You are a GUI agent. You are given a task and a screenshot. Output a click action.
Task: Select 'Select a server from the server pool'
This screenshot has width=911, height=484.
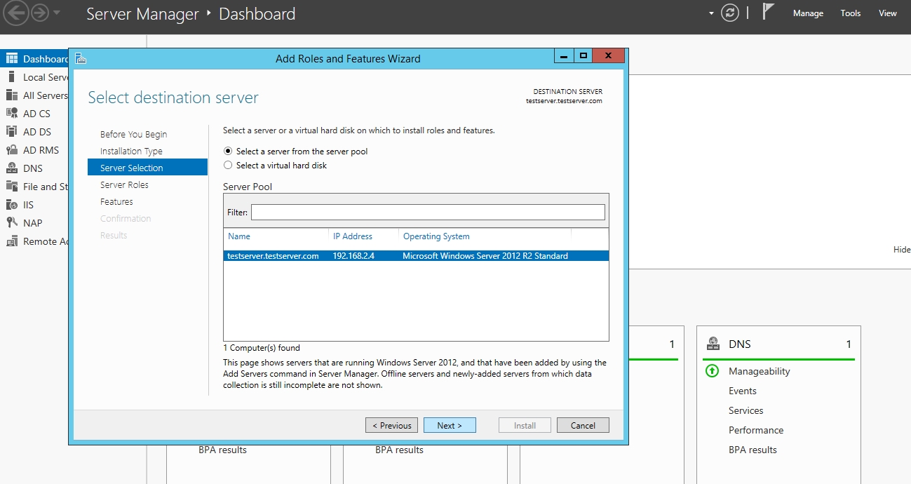click(227, 152)
